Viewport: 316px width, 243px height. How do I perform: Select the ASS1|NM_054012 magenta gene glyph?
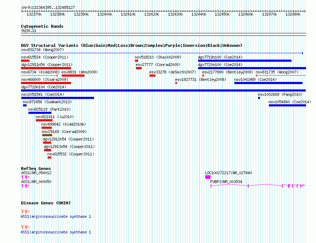point(26,177)
